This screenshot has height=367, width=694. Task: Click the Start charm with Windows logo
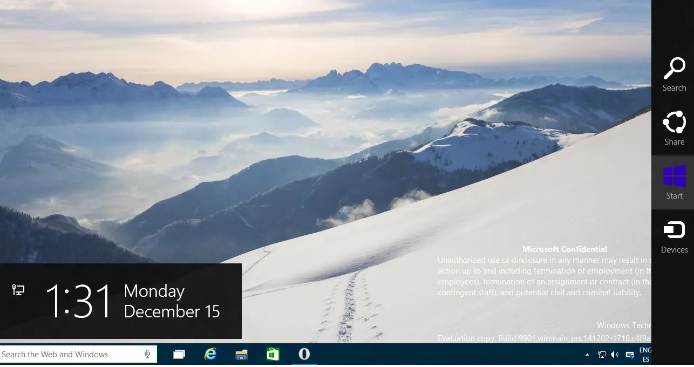674,182
